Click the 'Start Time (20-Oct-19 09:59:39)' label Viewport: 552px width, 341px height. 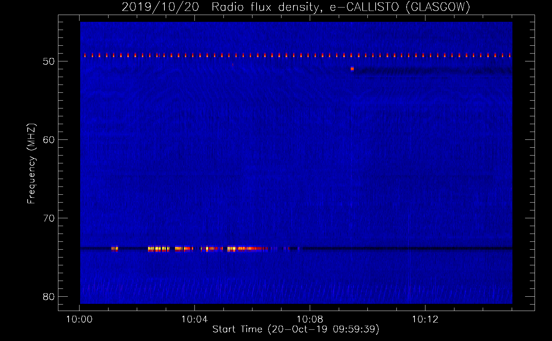pyautogui.click(x=296, y=329)
